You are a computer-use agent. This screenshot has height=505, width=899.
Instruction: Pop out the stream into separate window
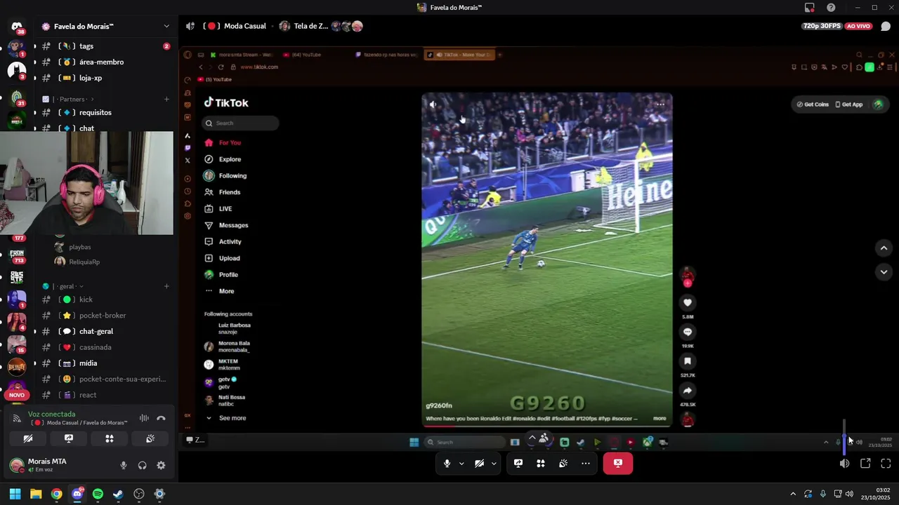click(x=865, y=463)
